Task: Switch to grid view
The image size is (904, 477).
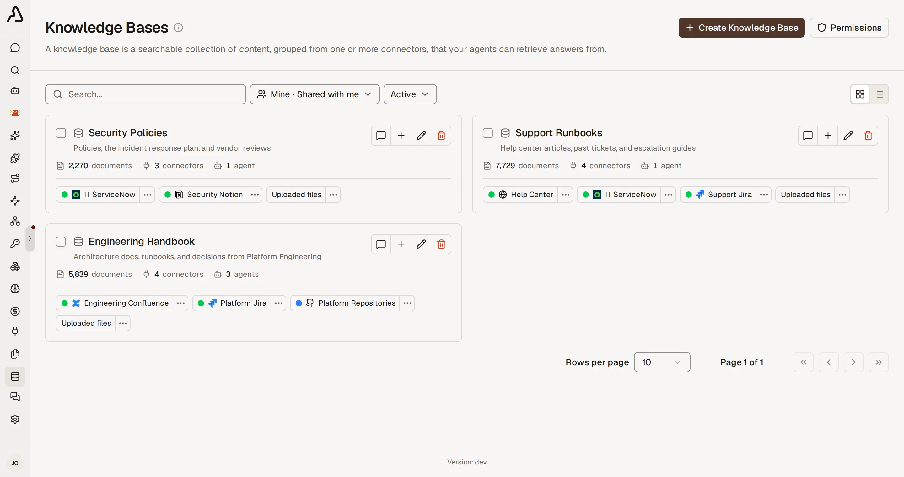Action: pos(860,94)
